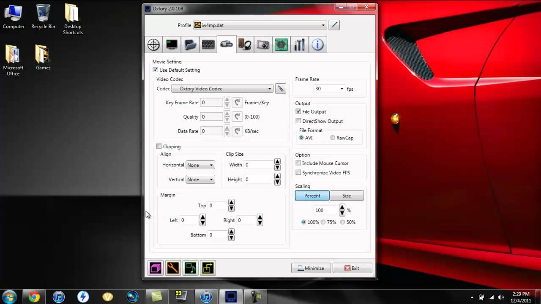Open the green processor Advanced settings tab
The image size is (541, 304).
click(x=281, y=44)
